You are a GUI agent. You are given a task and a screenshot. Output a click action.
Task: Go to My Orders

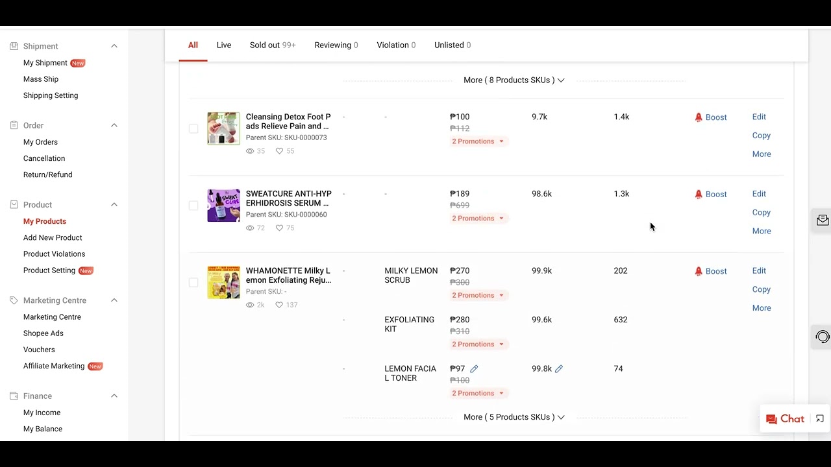click(40, 142)
